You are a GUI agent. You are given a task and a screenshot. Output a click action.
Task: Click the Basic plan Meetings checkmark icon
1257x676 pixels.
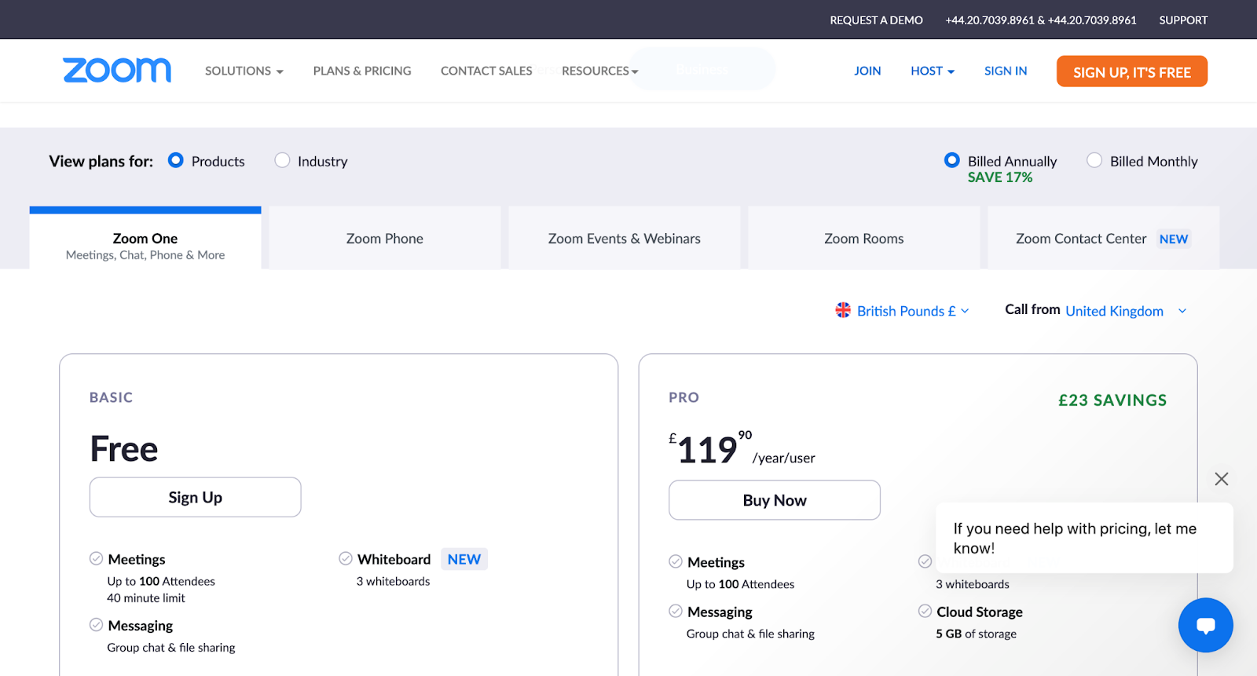pyautogui.click(x=97, y=558)
